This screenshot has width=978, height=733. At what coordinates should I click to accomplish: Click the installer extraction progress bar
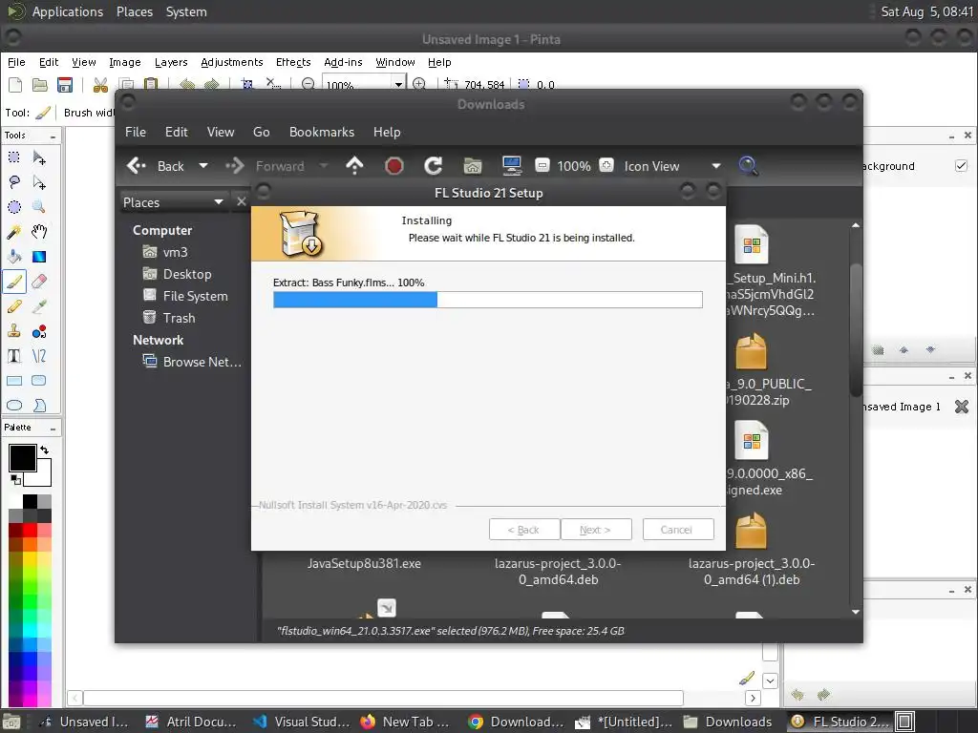[488, 300]
